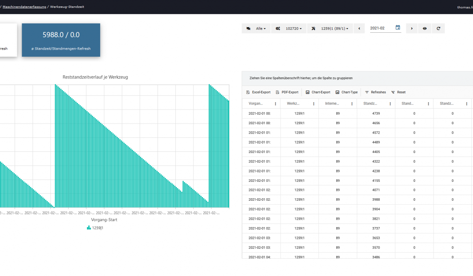
Task: Open the Alle machine filter dropdown
Action: (x=256, y=28)
